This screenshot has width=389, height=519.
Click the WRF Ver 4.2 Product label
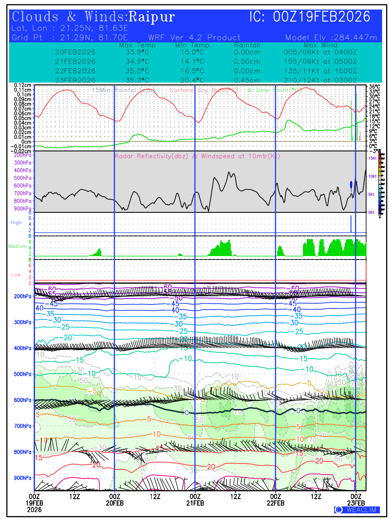pos(194,38)
